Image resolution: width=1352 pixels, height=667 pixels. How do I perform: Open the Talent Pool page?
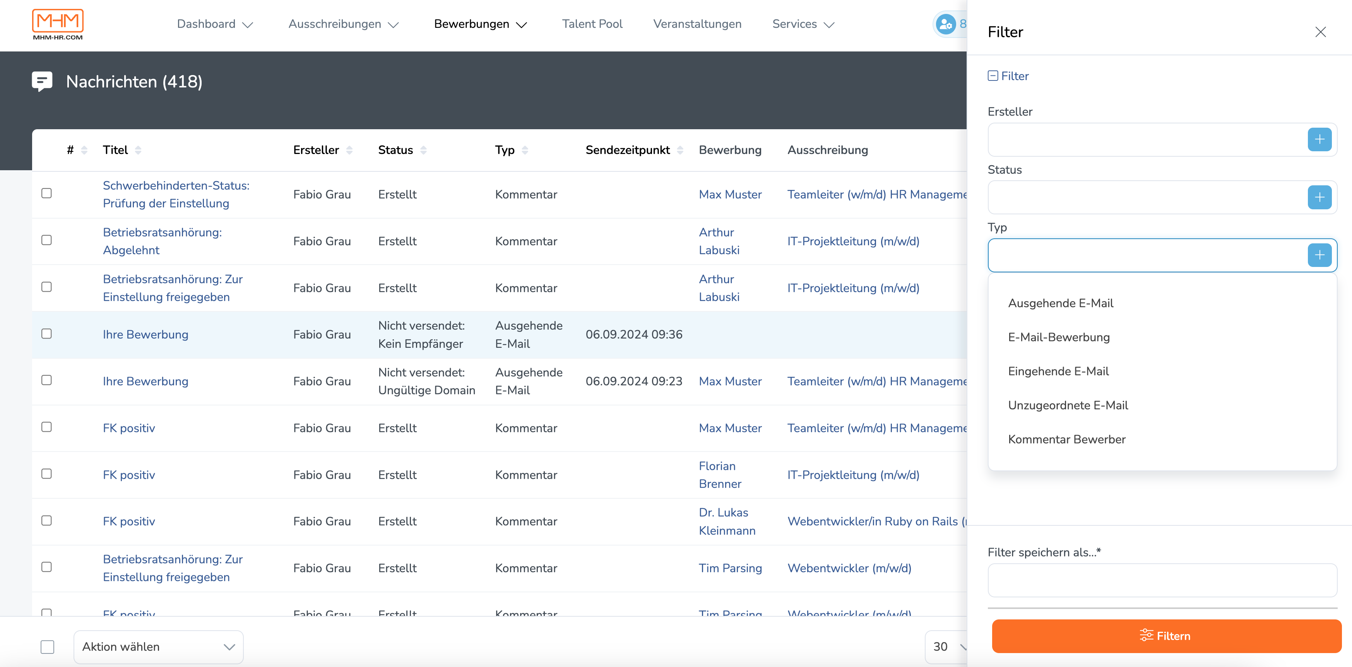click(x=592, y=24)
